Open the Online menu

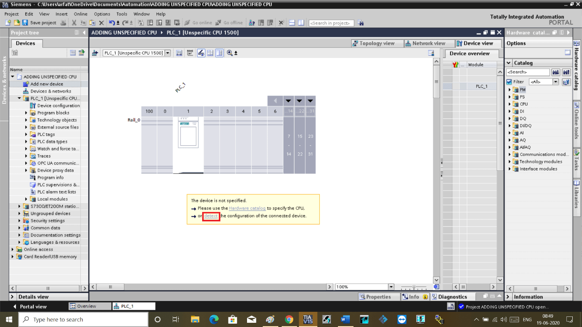click(x=80, y=14)
